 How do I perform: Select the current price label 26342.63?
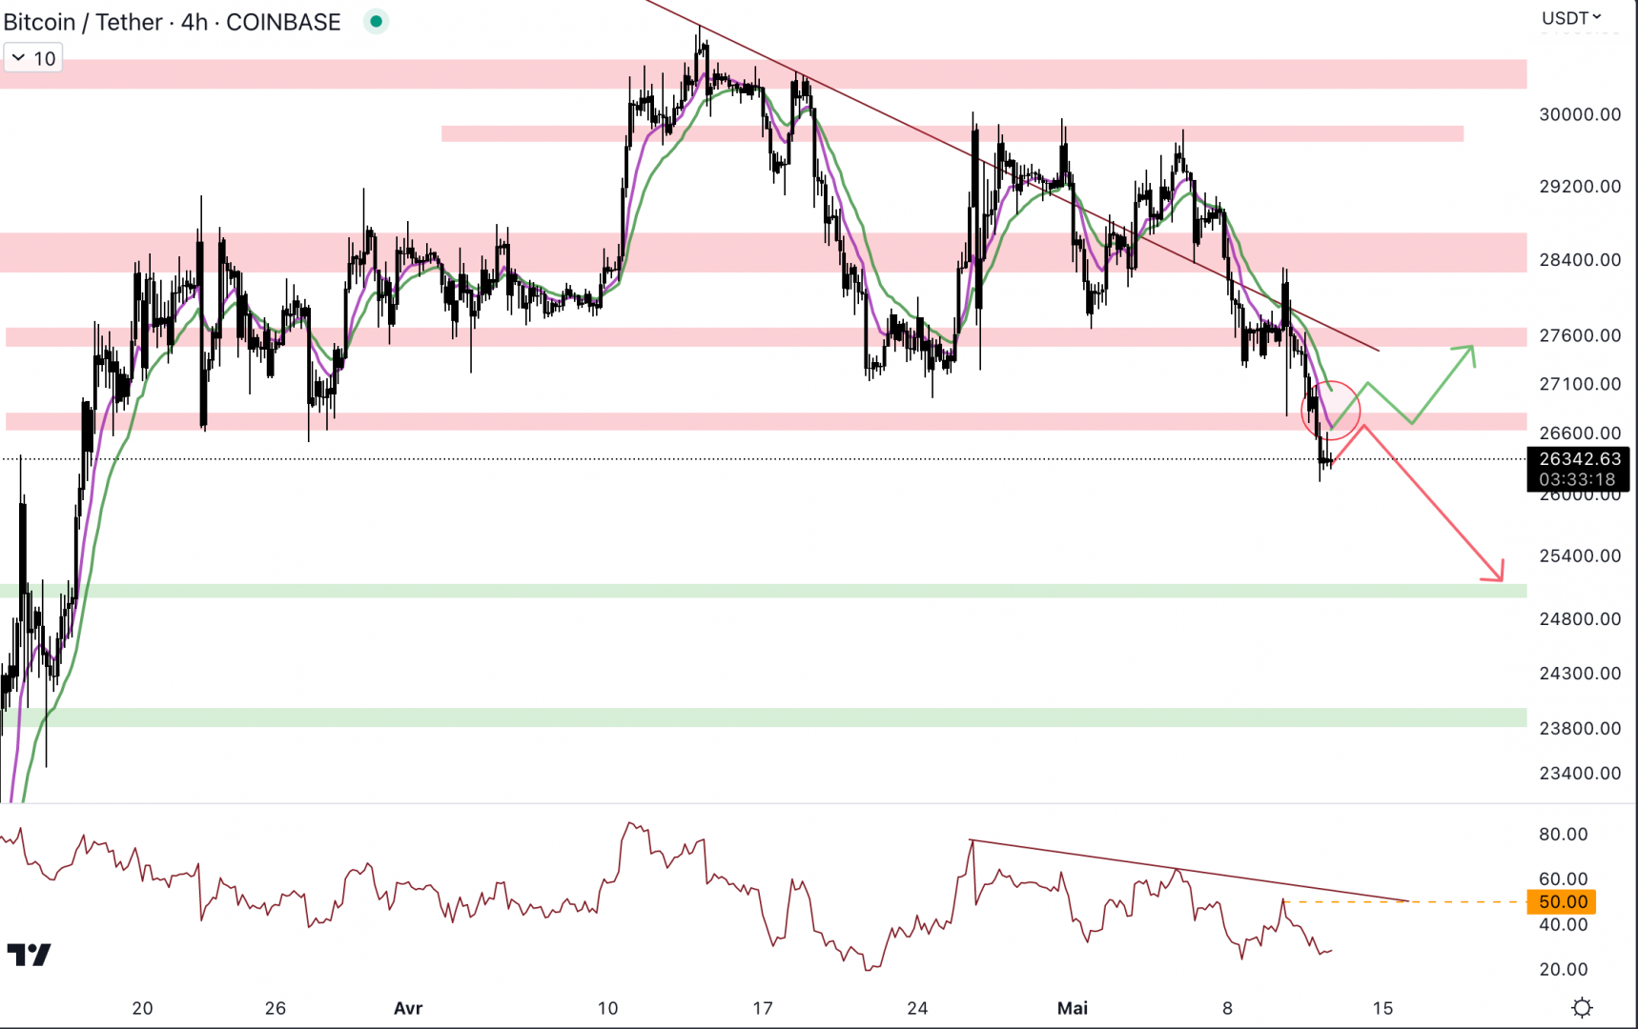(x=1580, y=458)
